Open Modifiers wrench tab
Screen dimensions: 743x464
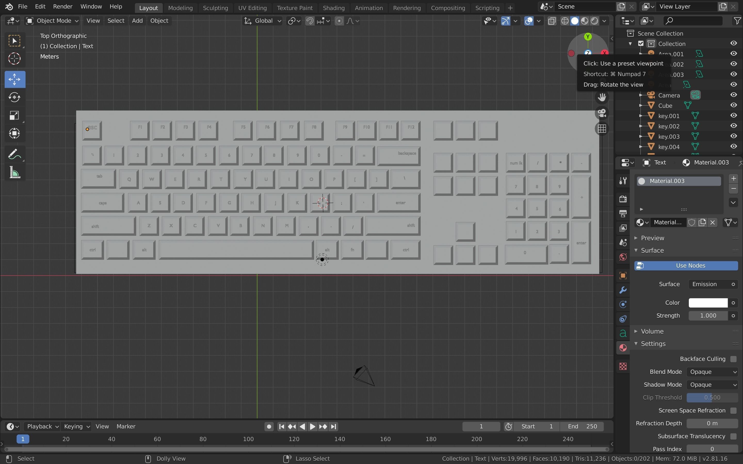(x=623, y=290)
